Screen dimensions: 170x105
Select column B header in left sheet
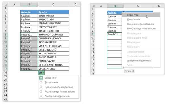pos(29,5)
